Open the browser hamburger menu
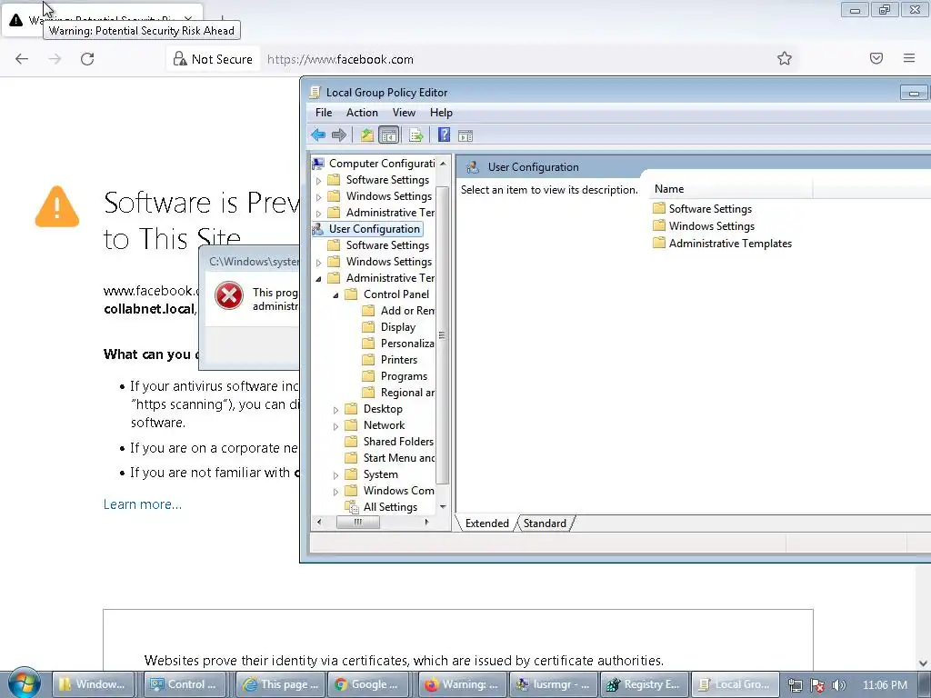The width and height of the screenshot is (931, 698). tap(909, 58)
